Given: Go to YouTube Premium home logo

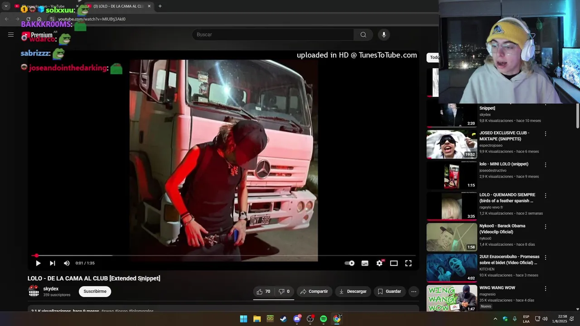Looking at the screenshot, I should pyautogui.click(x=37, y=35).
